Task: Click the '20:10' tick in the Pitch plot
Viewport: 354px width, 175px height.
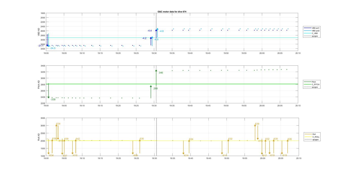Action: click(x=298, y=106)
